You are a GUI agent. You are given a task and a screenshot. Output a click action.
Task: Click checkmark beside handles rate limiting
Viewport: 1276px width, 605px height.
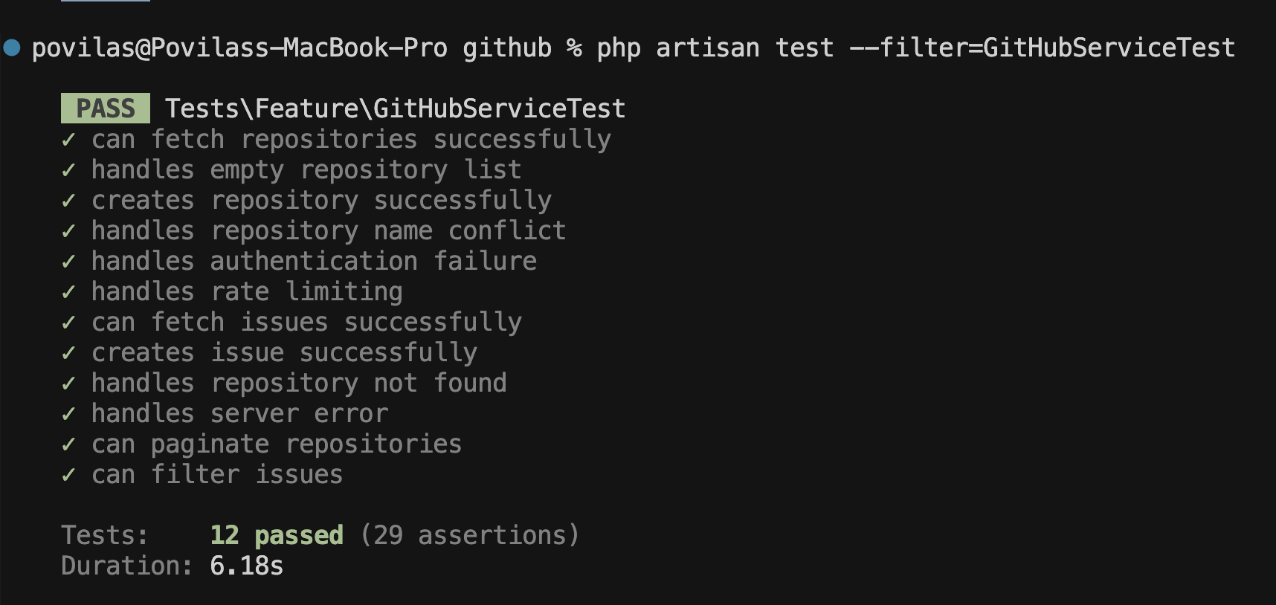click(x=68, y=292)
